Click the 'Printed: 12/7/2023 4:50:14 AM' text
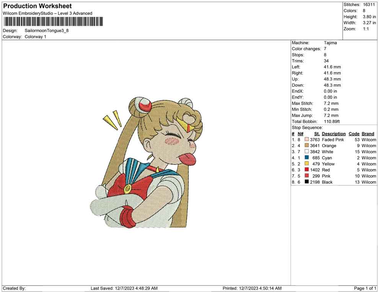 (x=252, y=288)
